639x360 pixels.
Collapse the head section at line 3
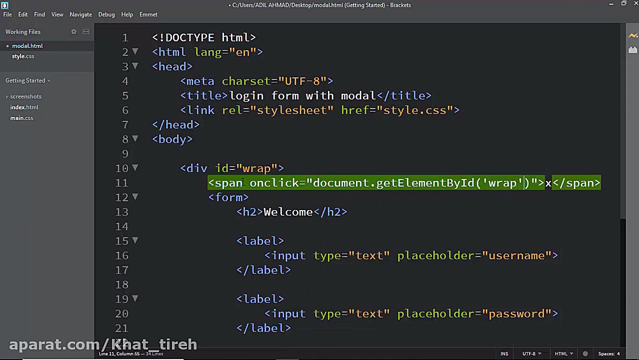tap(135, 66)
